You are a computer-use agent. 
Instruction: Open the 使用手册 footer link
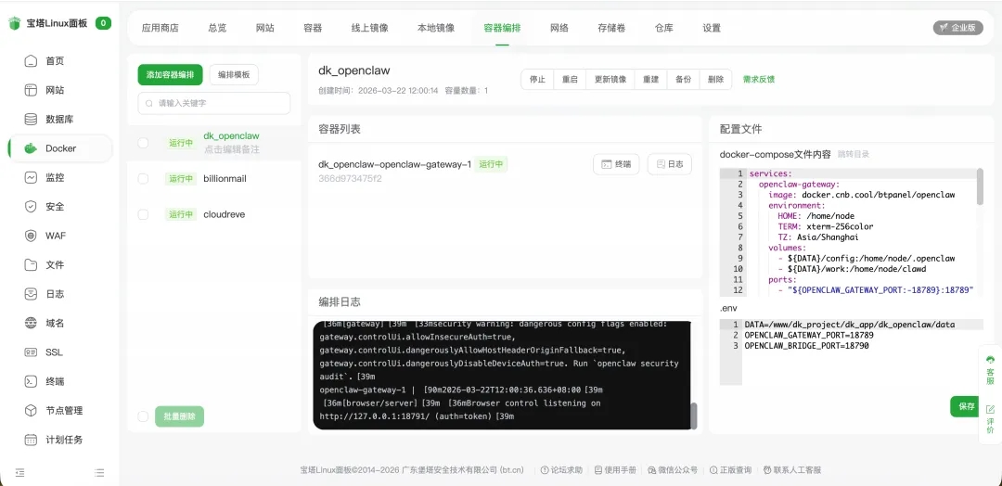tap(615, 470)
